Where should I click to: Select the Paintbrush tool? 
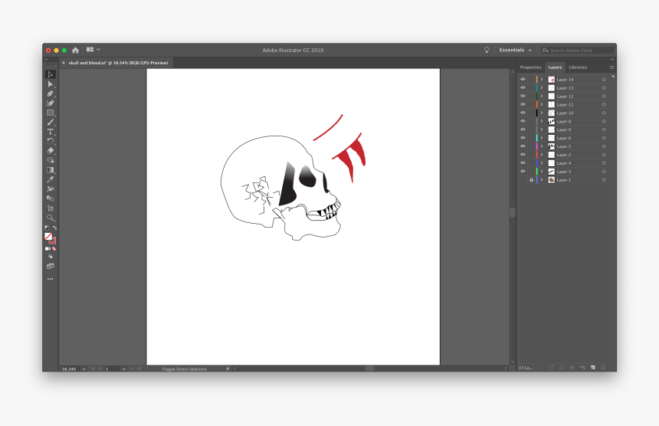[x=50, y=123]
